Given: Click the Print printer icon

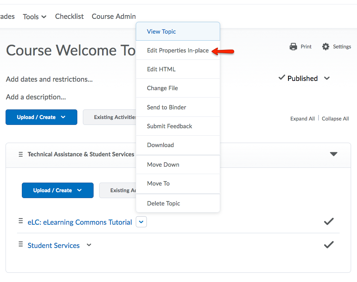Looking at the screenshot, I should coord(293,47).
